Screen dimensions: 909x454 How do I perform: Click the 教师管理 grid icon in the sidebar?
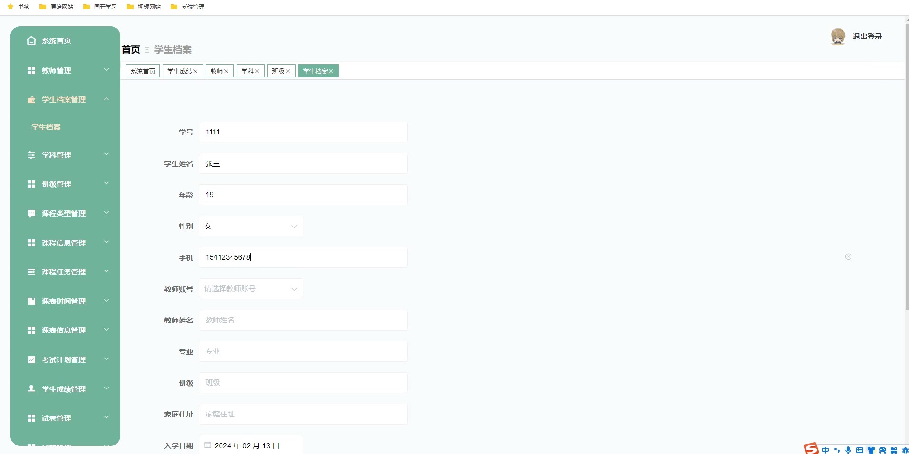coord(31,70)
